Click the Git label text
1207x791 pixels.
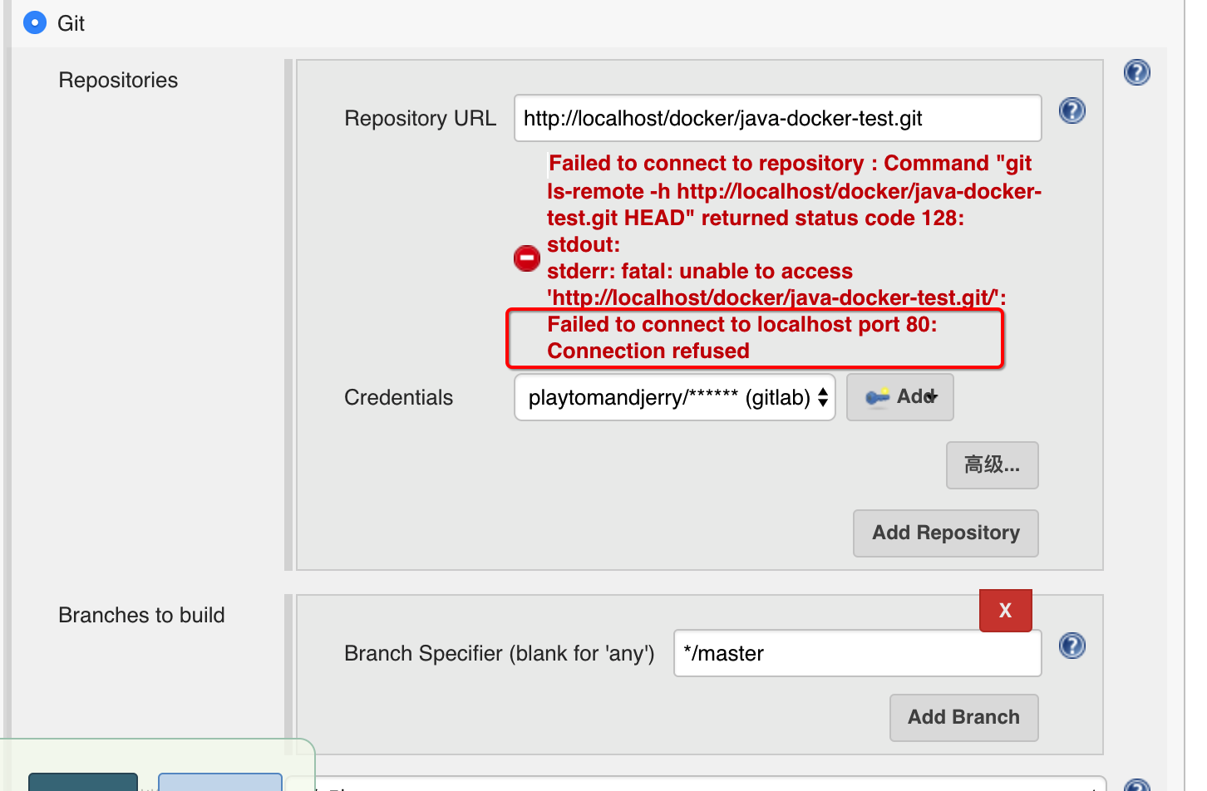click(x=71, y=23)
